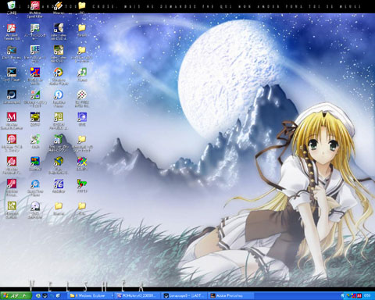
Task: Open Acrobat Reader 5.0 shortcut
Action: pyautogui.click(x=12, y=28)
